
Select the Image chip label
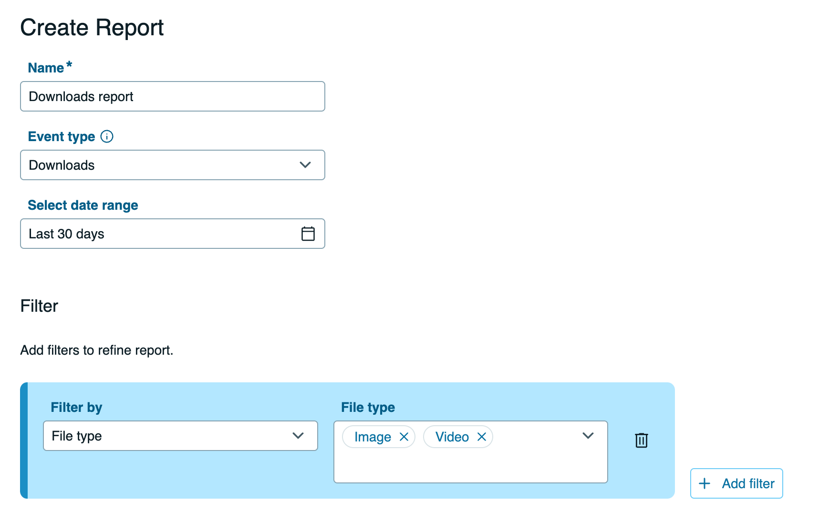pos(373,436)
